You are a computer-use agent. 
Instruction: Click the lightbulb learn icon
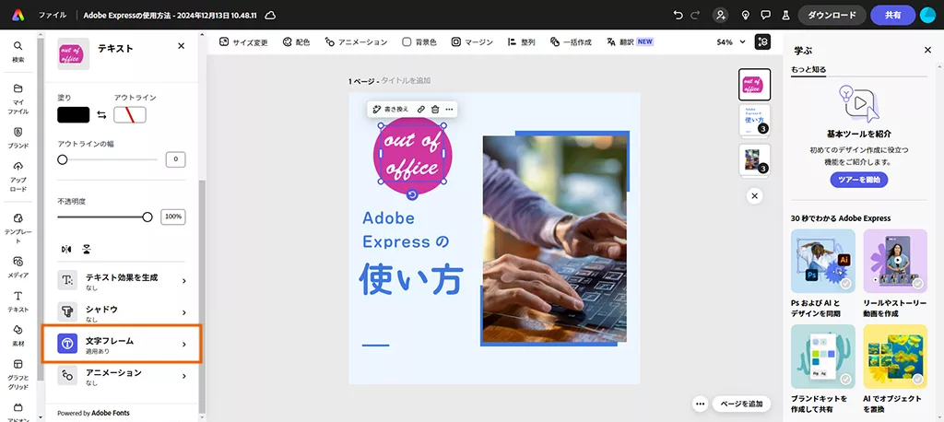(745, 15)
